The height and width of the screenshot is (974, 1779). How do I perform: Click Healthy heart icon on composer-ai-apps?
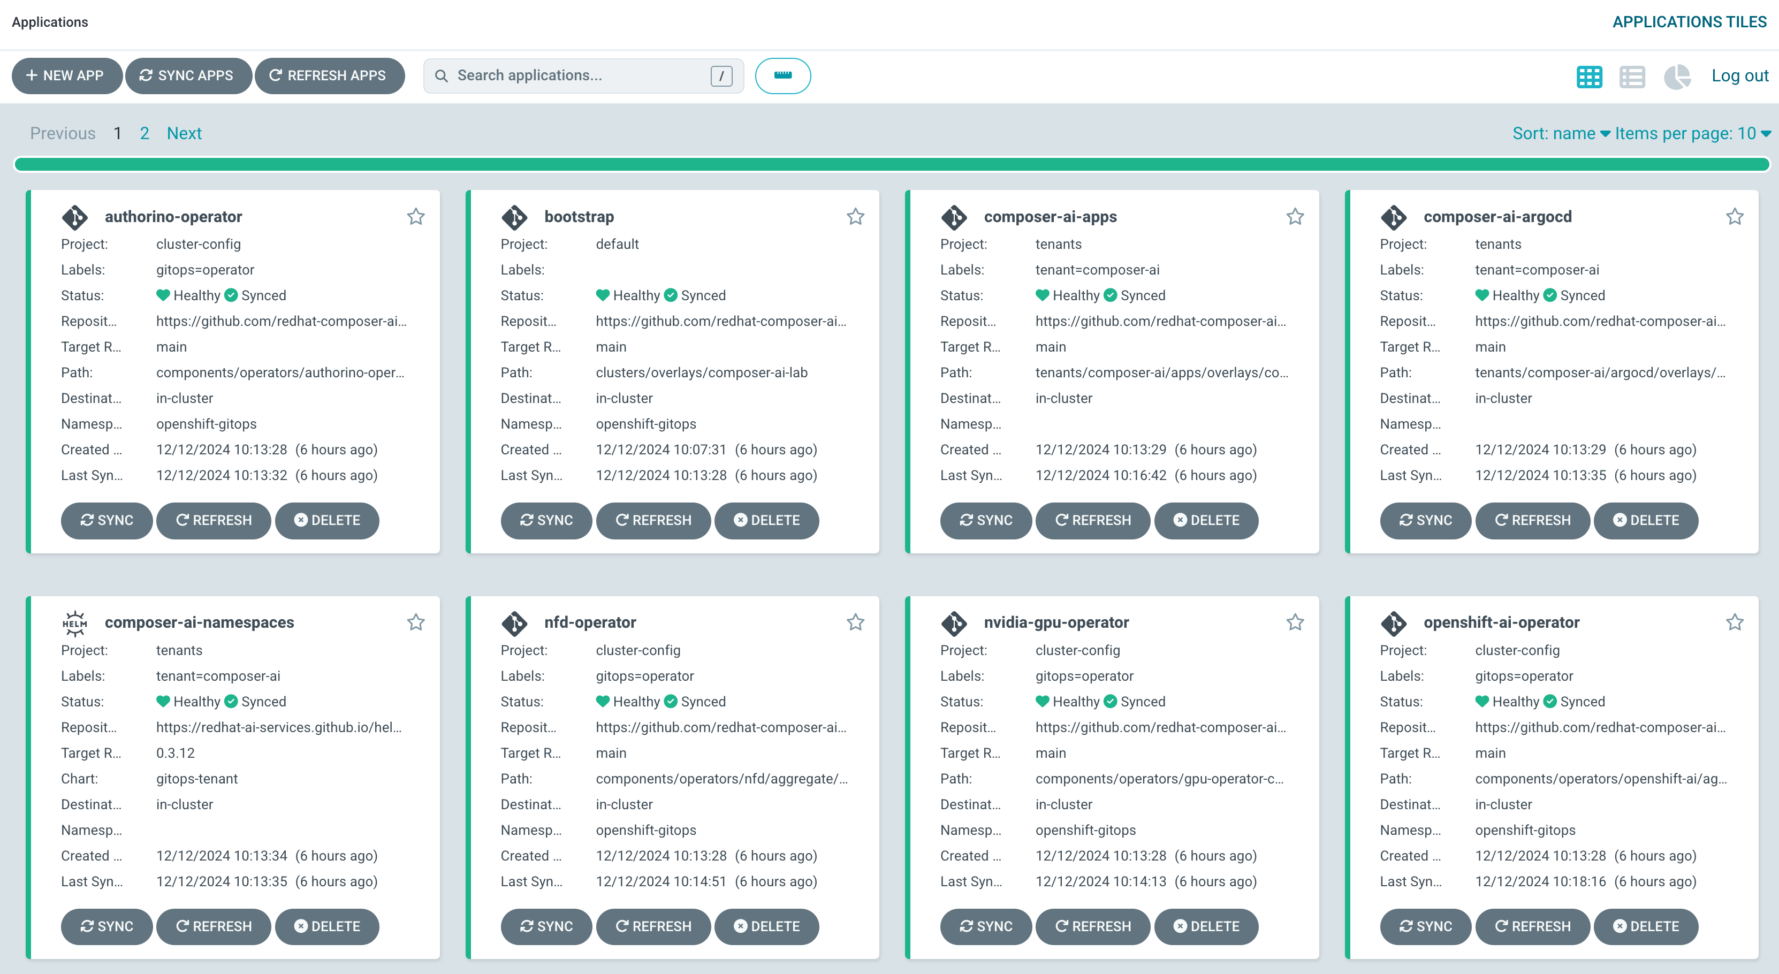point(1042,295)
